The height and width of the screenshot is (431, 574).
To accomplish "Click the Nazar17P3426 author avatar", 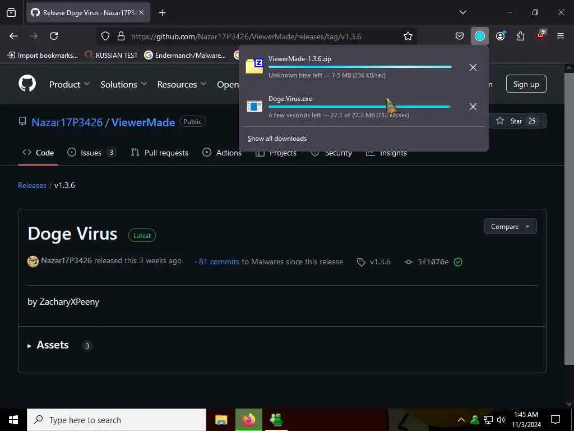I will click(33, 262).
